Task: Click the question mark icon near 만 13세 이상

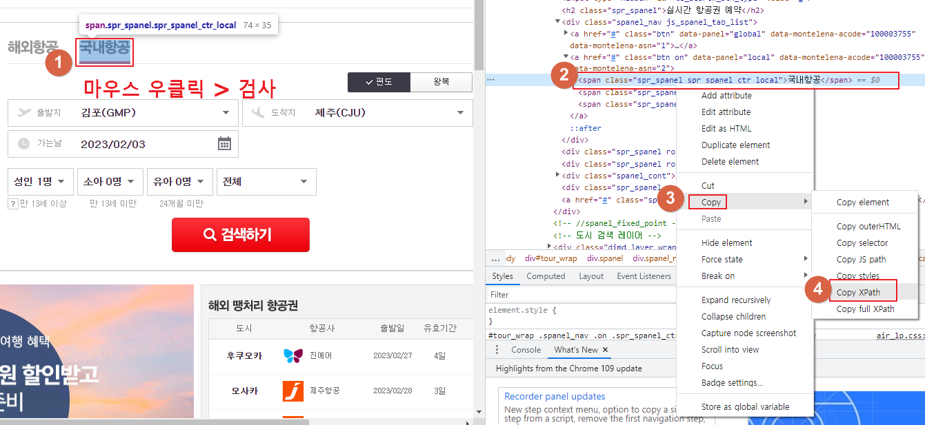Action: [12, 204]
